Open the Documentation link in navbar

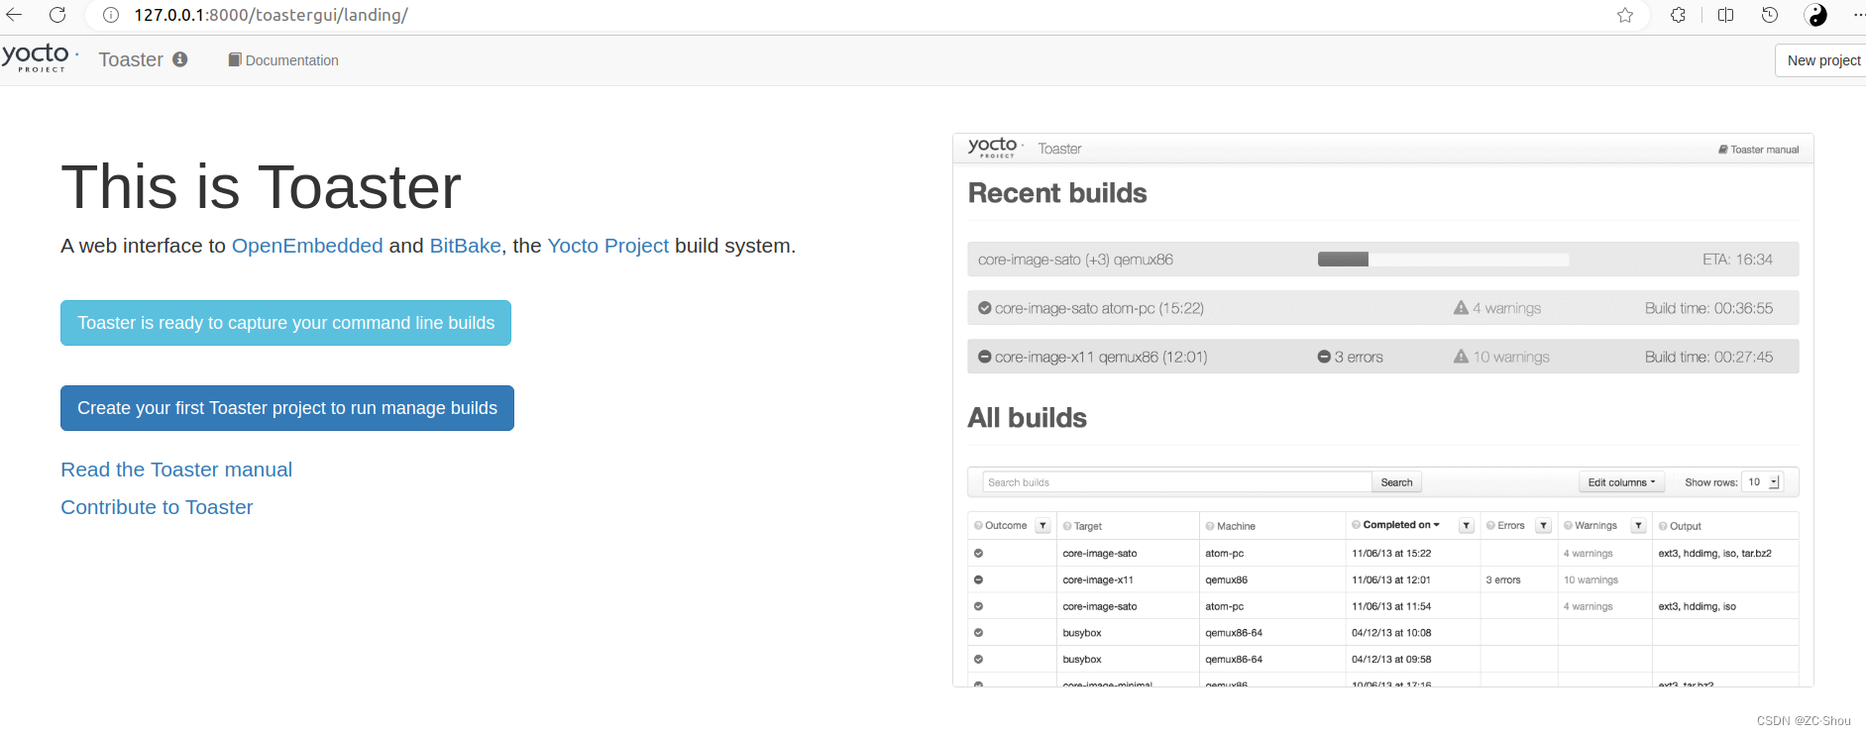point(283,60)
